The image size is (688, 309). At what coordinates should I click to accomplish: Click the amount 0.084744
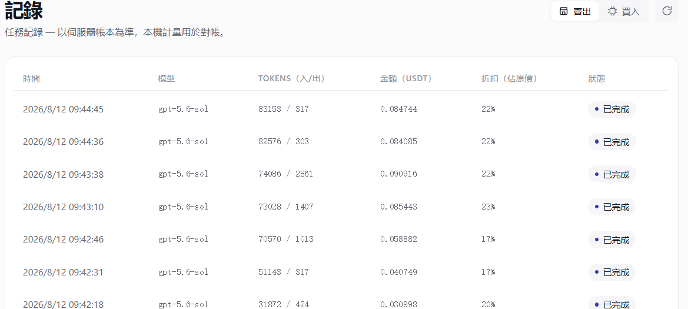tap(398, 109)
